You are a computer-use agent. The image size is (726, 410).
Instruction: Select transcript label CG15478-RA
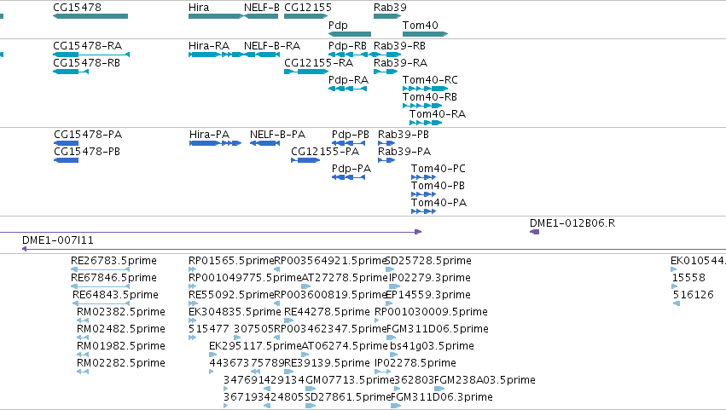click(88, 46)
